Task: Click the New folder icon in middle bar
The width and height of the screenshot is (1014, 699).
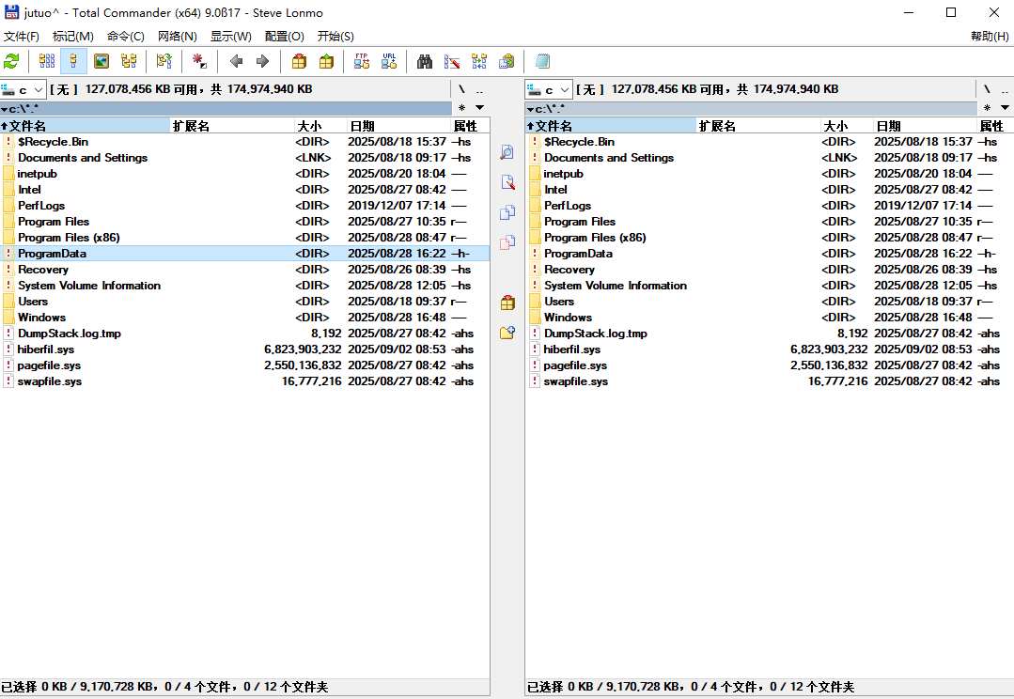Action: tap(507, 333)
